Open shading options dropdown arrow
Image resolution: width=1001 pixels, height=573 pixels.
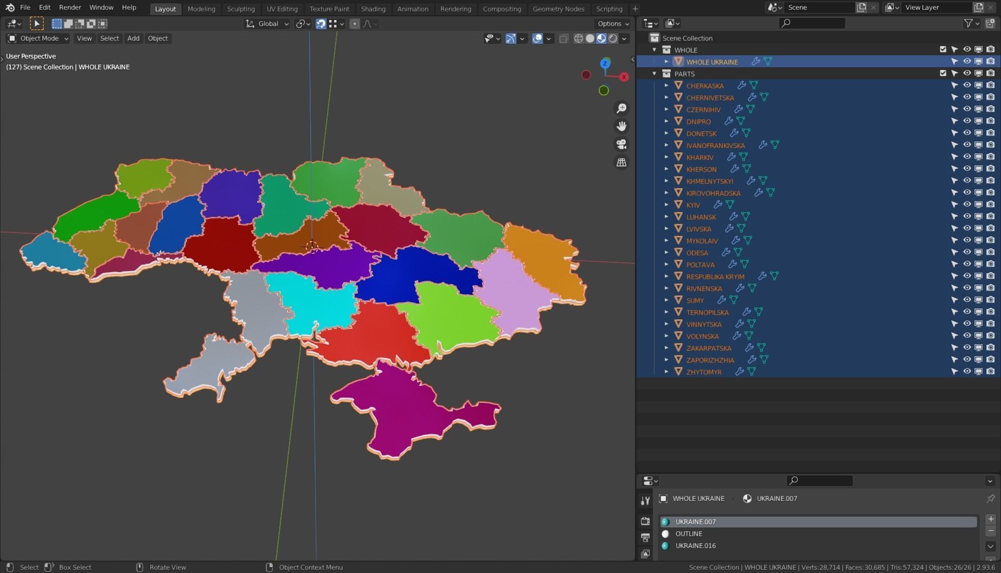pyautogui.click(x=625, y=38)
